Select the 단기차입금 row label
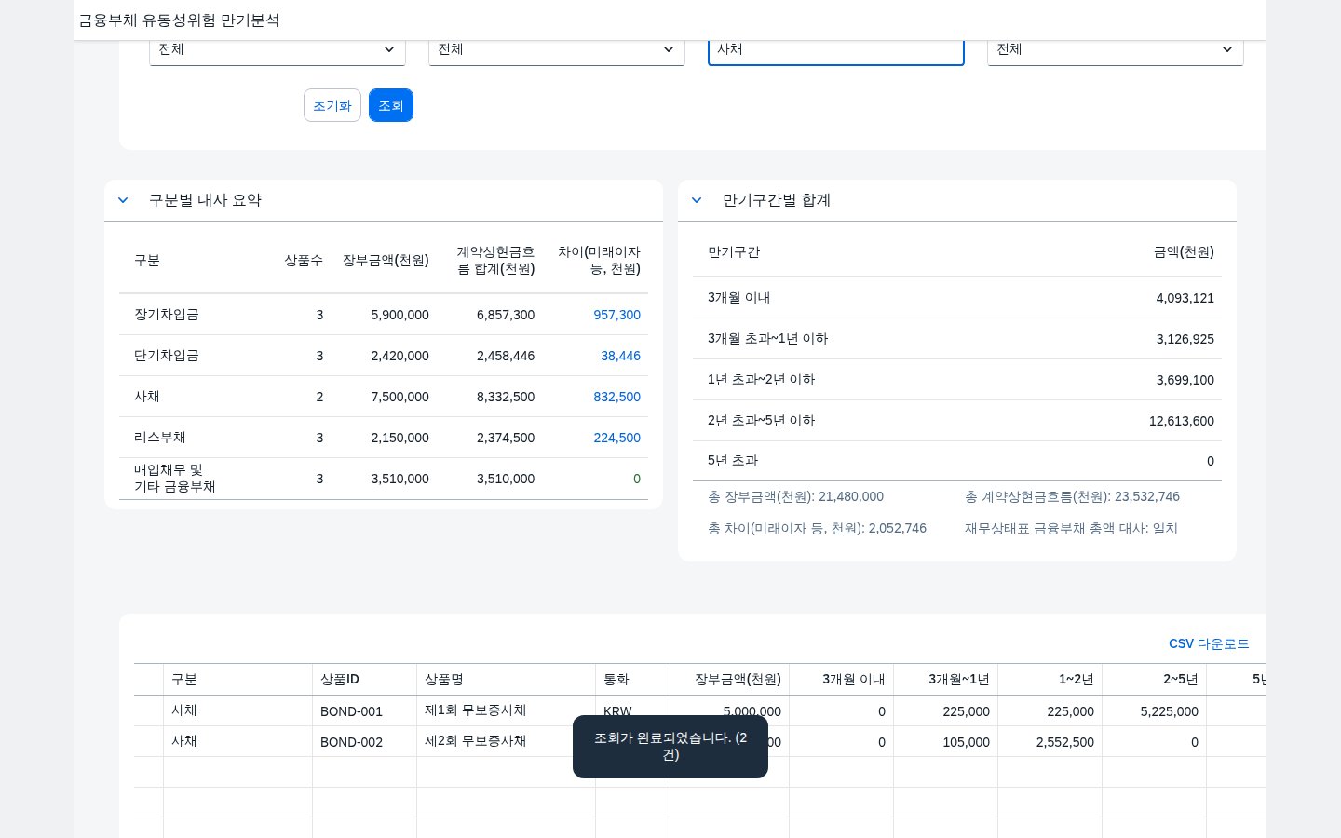Screen dimensions: 1341x838 click(x=167, y=356)
